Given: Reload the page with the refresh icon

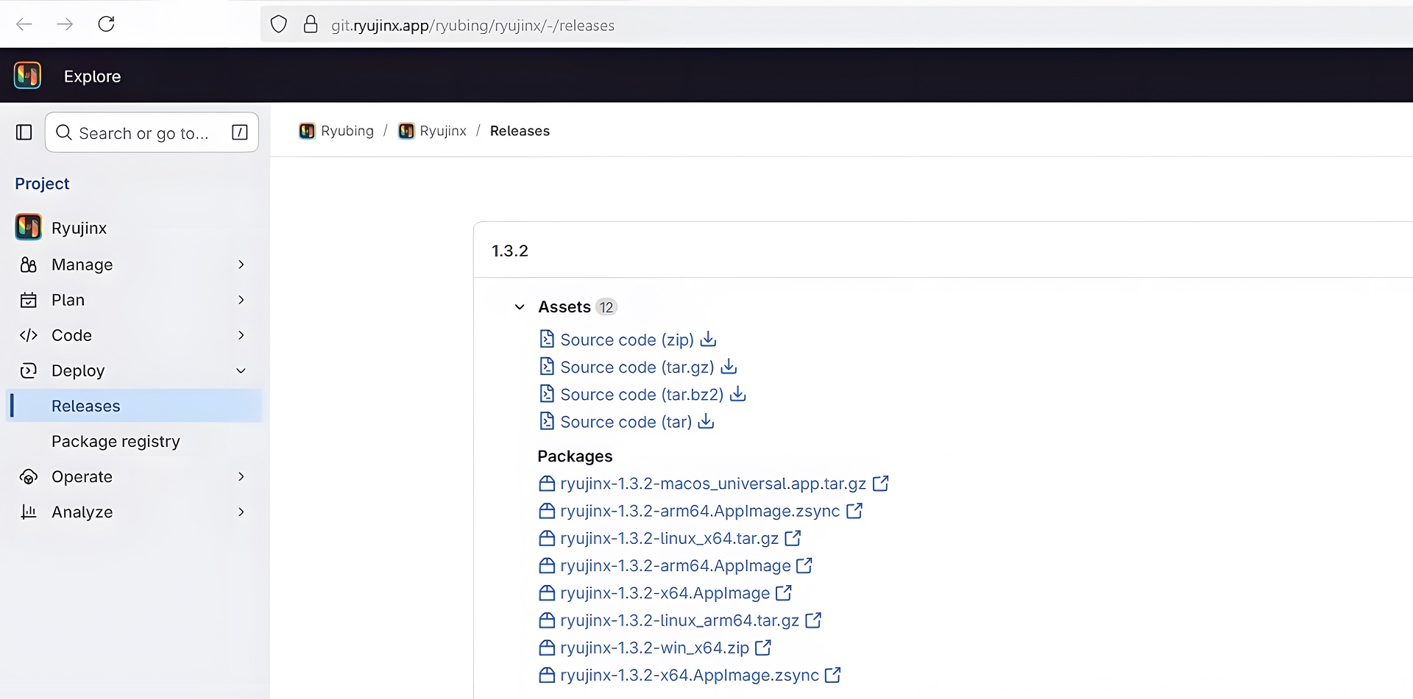Looking at the screenshot, I should [107, 24].
